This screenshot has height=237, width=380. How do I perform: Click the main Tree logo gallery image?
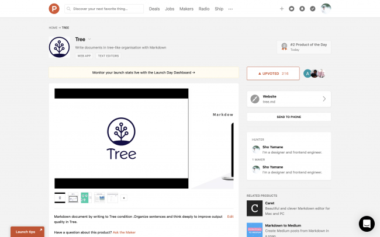122,138
